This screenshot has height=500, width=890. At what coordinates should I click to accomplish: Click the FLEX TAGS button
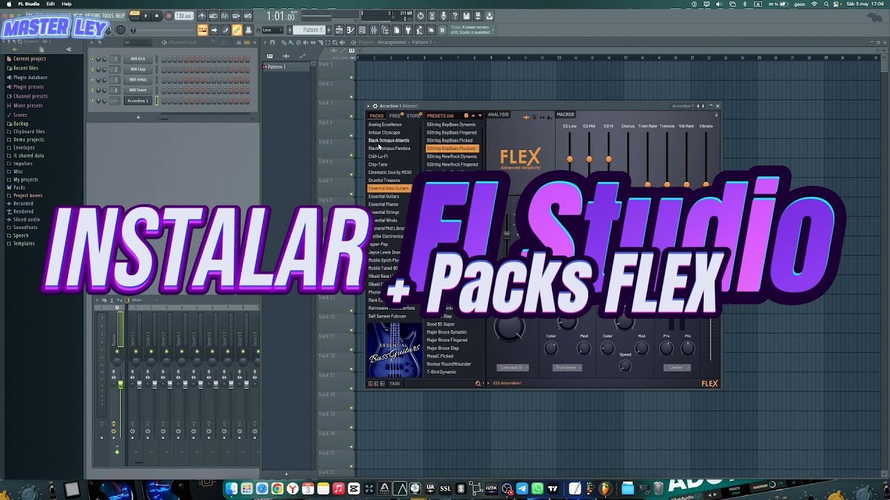[x=394, y=383]
